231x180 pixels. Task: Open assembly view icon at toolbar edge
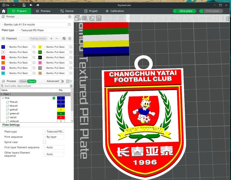(228, 18)
